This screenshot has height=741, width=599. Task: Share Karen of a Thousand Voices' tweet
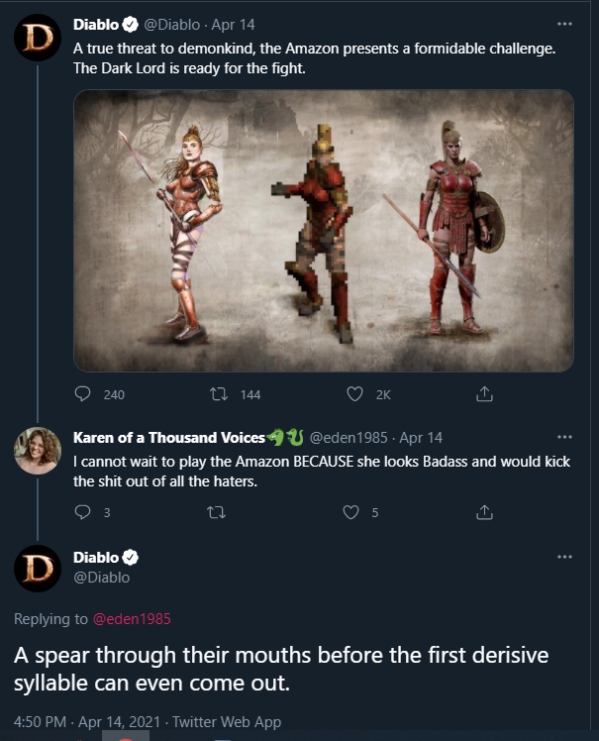484,512
